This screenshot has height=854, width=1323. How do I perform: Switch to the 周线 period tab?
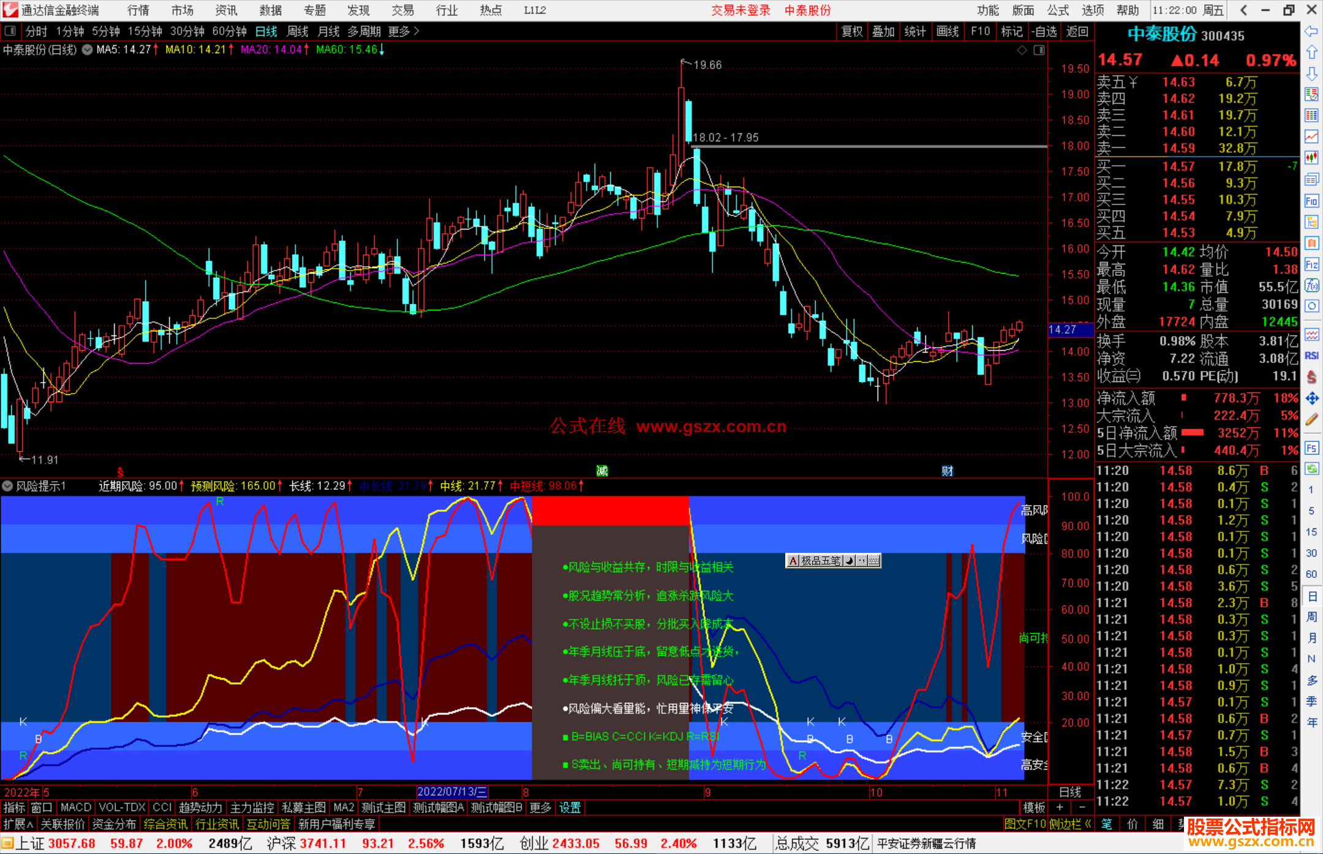coord(298,31)
